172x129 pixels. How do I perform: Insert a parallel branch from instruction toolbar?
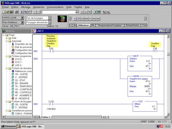pyautogui.click(x=79, y=19)
